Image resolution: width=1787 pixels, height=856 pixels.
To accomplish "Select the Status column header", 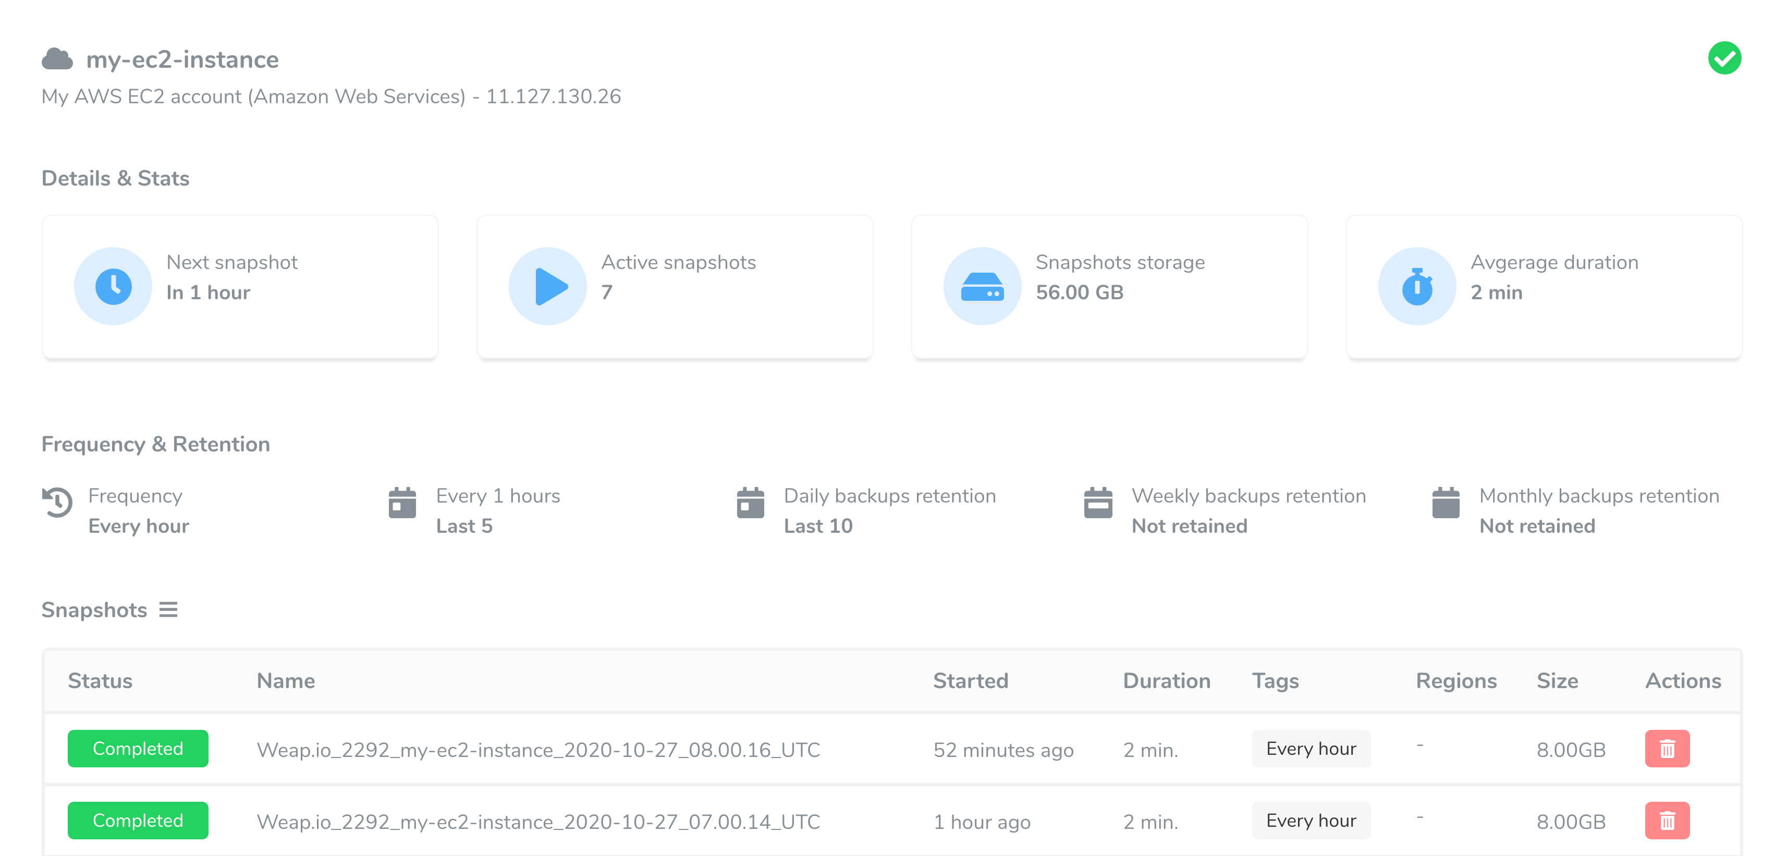I will 100,680.
